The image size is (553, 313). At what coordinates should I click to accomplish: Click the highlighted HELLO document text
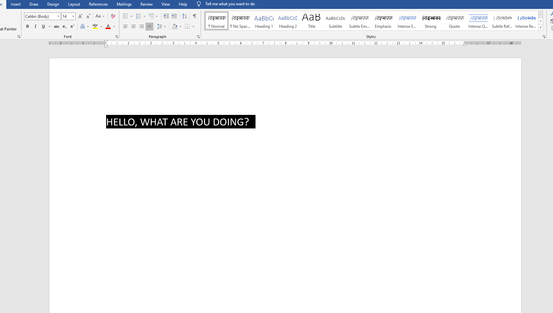click(x=178, y=122)
